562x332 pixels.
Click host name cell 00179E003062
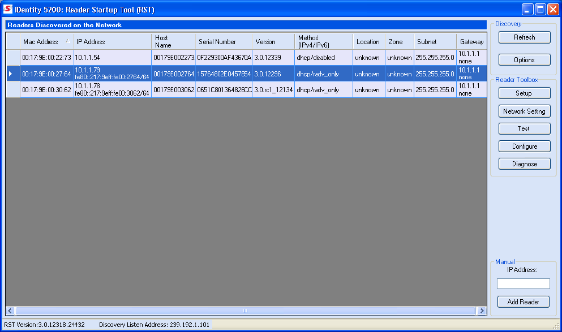[174, 90]
